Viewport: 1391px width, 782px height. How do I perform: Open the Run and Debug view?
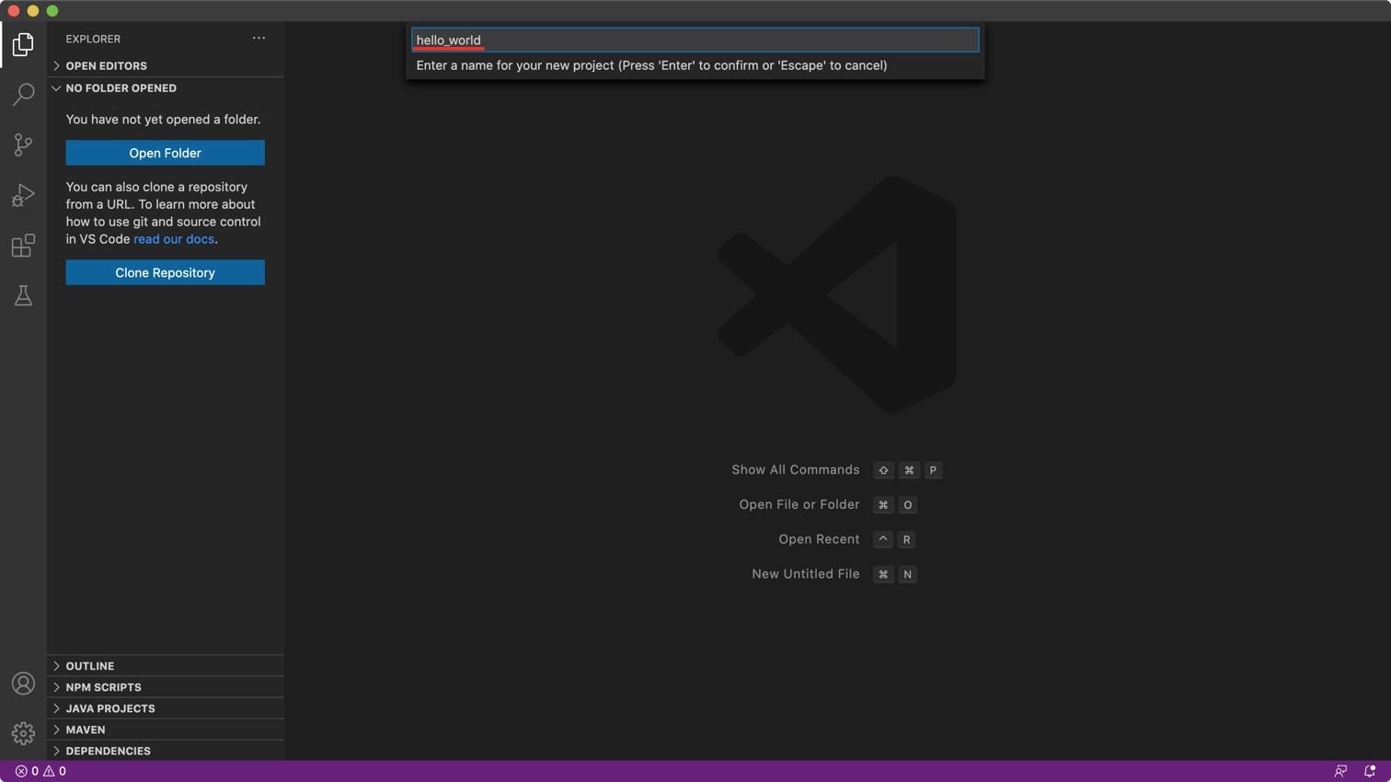23,195
